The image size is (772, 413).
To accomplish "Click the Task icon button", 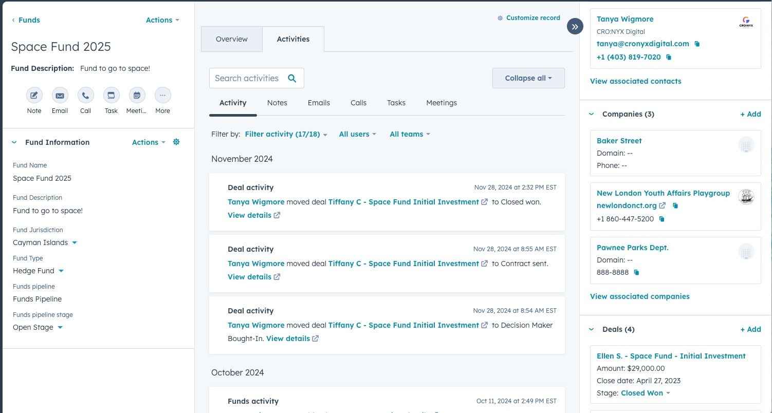I will click(111, 96).
